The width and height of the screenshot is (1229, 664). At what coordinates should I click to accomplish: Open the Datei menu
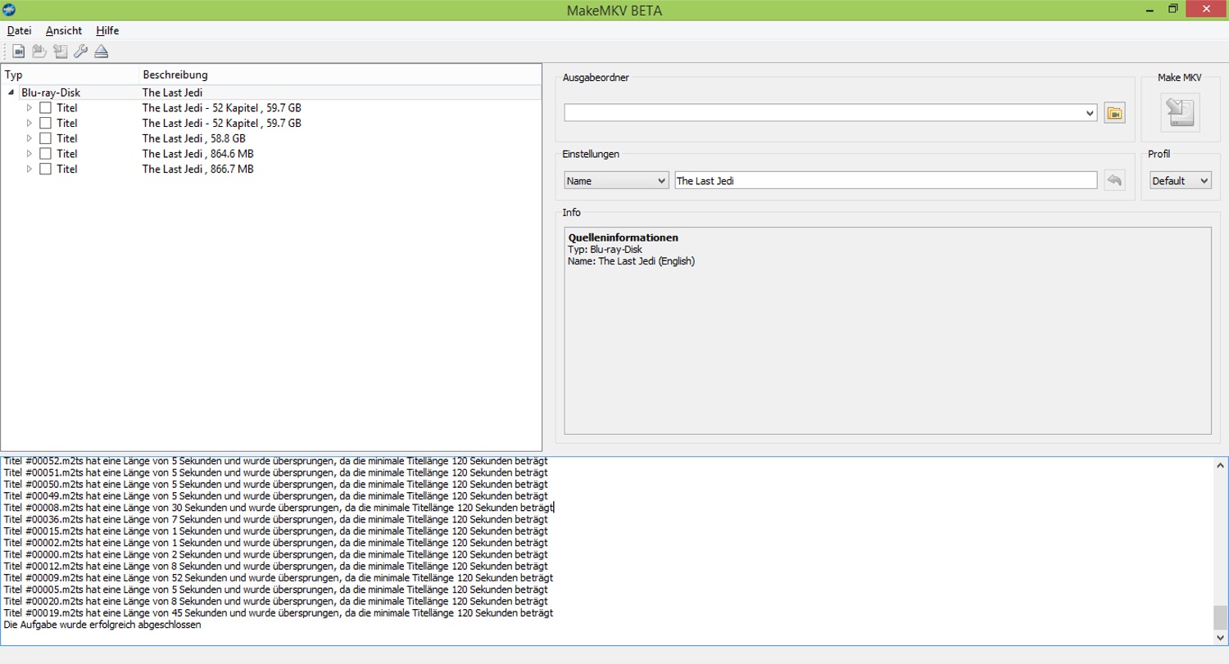point(19,30)
